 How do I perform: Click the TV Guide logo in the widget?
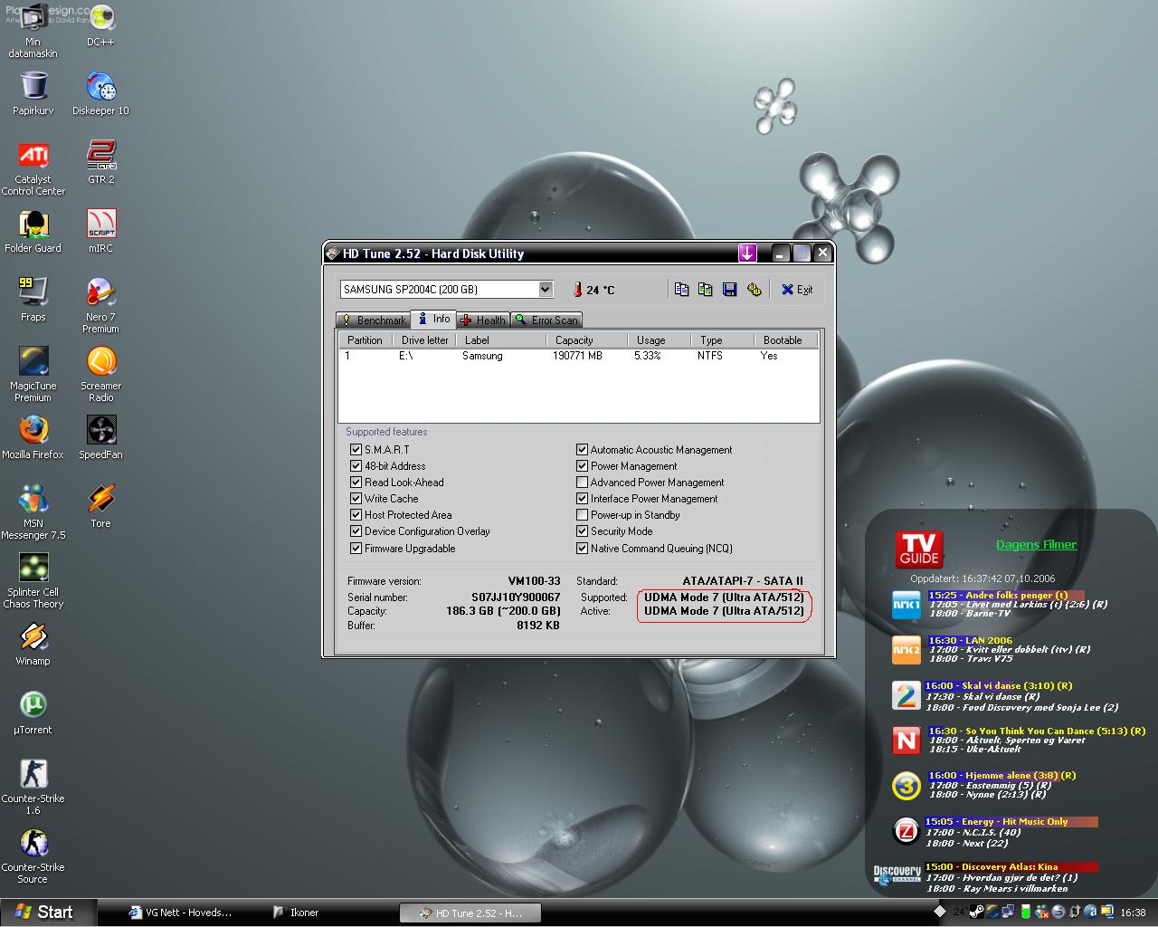pos(919,549)
